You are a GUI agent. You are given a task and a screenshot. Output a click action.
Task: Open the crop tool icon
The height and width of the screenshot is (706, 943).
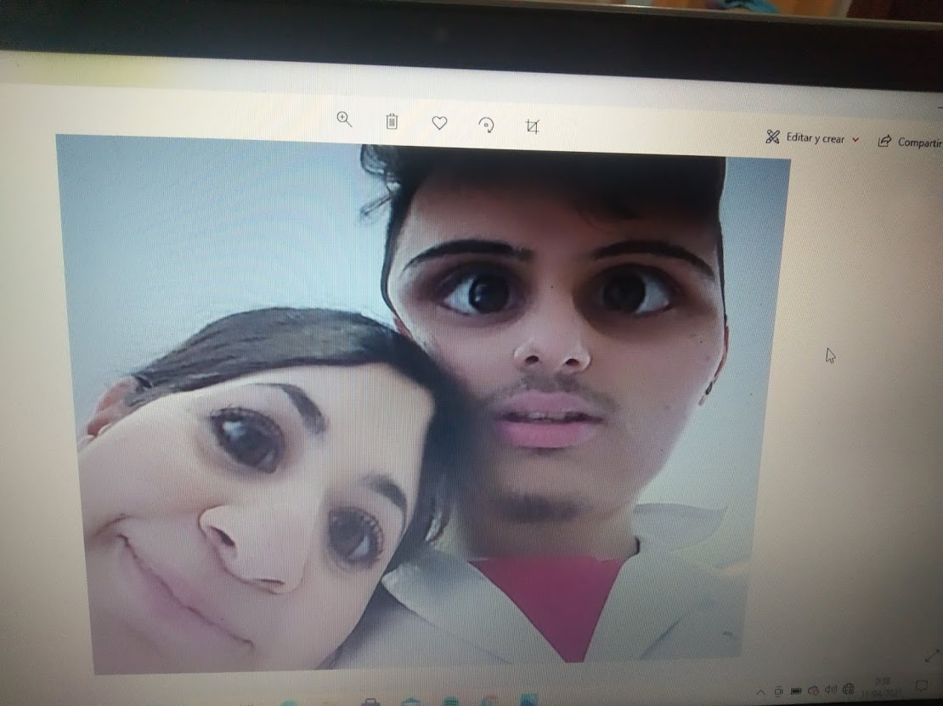pos(533,127)
